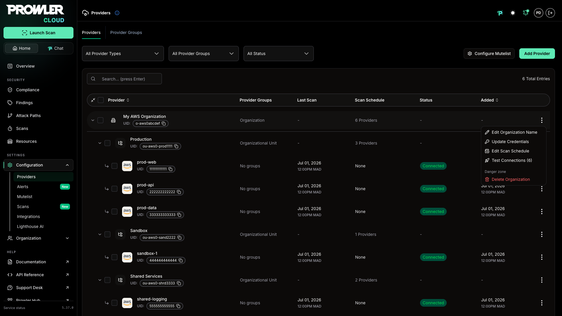Select Production unit checkbox

coord(107,143)
